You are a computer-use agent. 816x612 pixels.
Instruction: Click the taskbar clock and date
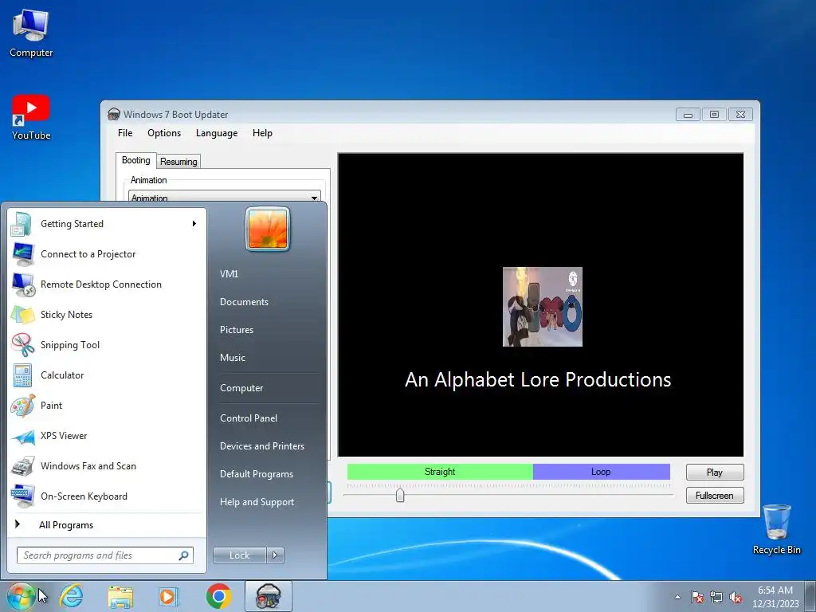coord(775,597)
